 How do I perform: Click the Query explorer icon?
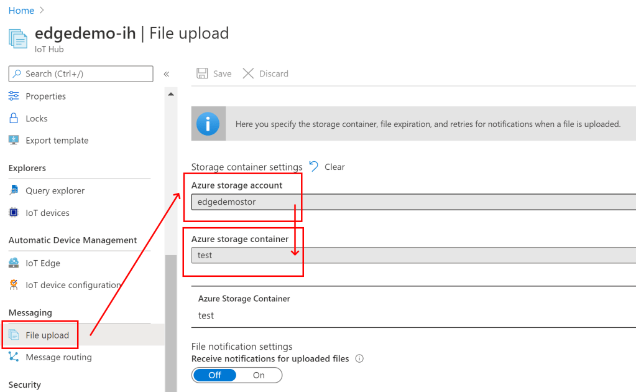(x=14, y=190)
